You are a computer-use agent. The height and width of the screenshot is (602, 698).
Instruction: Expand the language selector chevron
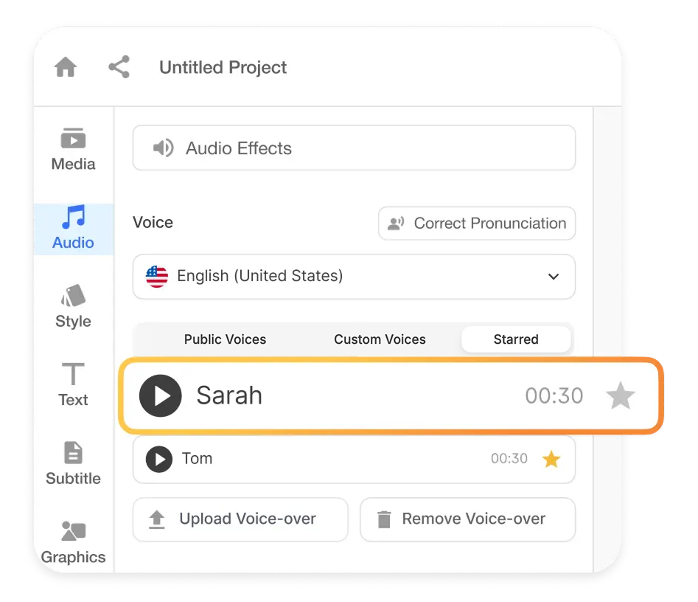pyautogui.click(x=553, y=277)
